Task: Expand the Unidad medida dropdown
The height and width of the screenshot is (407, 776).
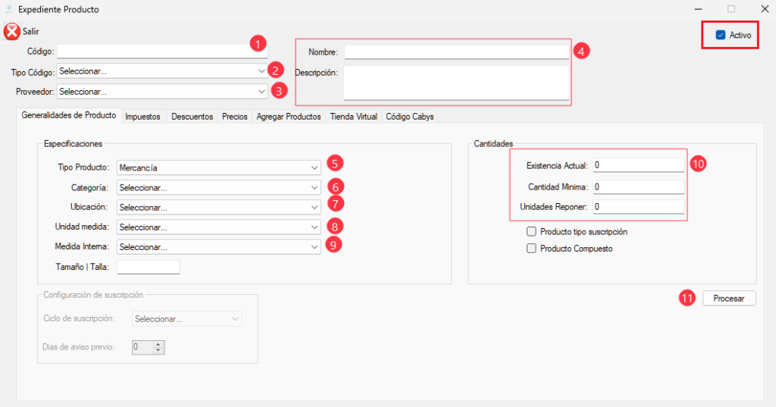Action: pyautogui.click(x=219, y=227)
